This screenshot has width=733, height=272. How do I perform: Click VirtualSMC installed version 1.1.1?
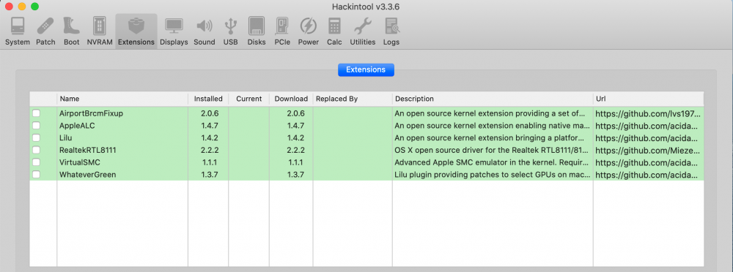click(x=210, y=162)
